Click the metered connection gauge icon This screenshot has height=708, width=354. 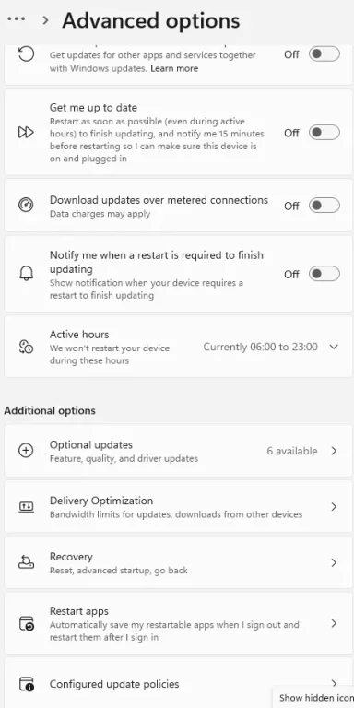26,206
